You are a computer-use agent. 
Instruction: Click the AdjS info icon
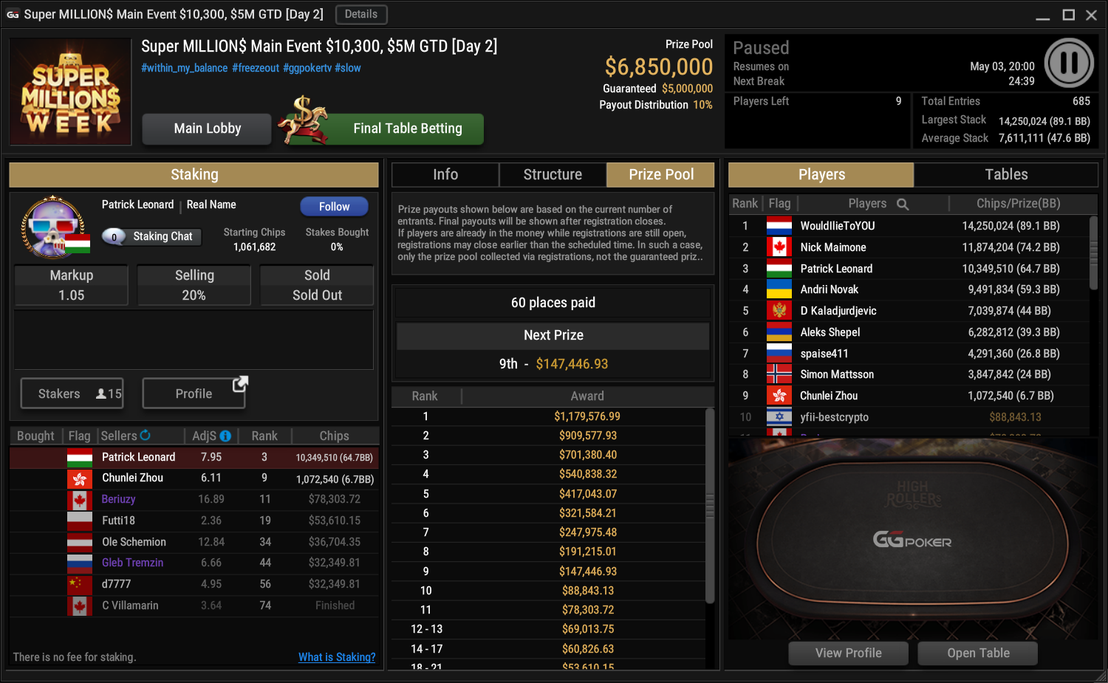tap(225, 436)
